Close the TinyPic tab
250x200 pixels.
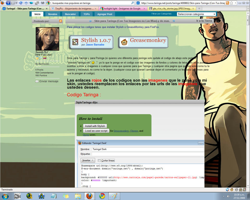click(x=96, y=9)
